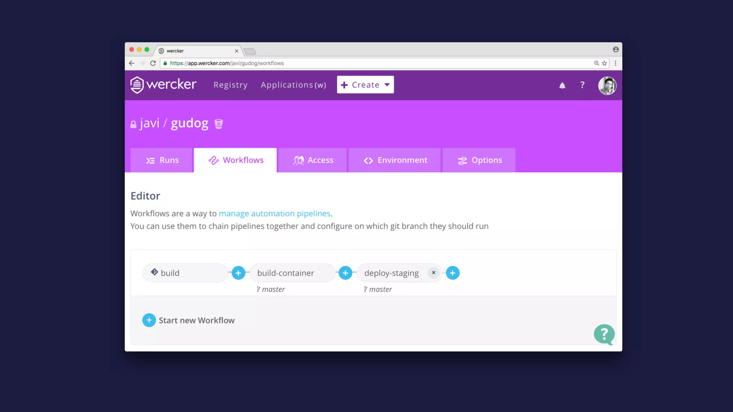Remove the deploy-staging pipeline with x
Screen dimensions: 733x412
pos(433,273)
